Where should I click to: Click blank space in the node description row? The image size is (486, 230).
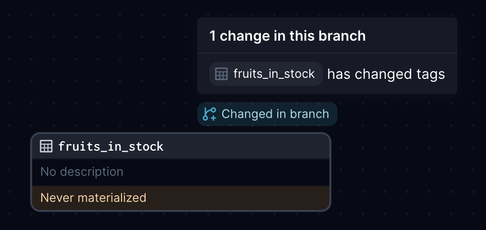coord(226,172)
